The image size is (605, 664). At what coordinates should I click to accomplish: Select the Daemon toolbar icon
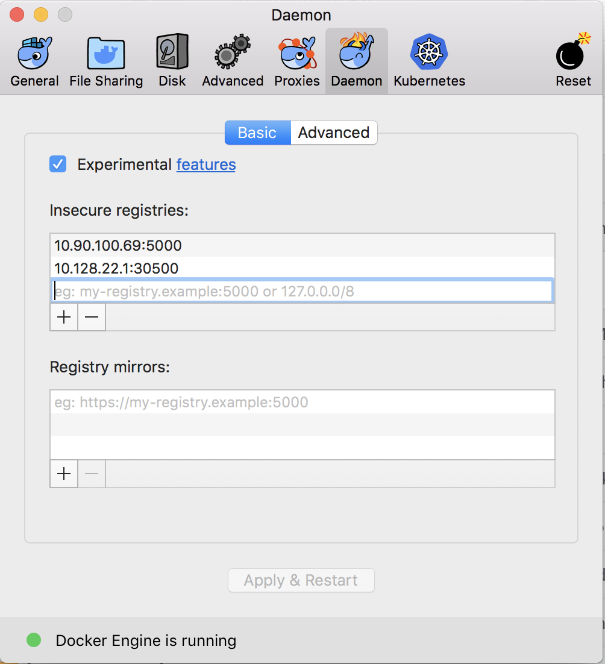[x=357, y=61]
